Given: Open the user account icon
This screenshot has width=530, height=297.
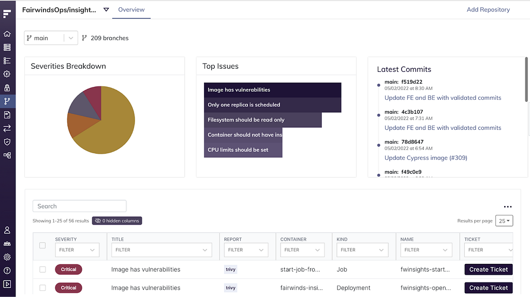Looking at the screenshot, I should coord(7,230).
